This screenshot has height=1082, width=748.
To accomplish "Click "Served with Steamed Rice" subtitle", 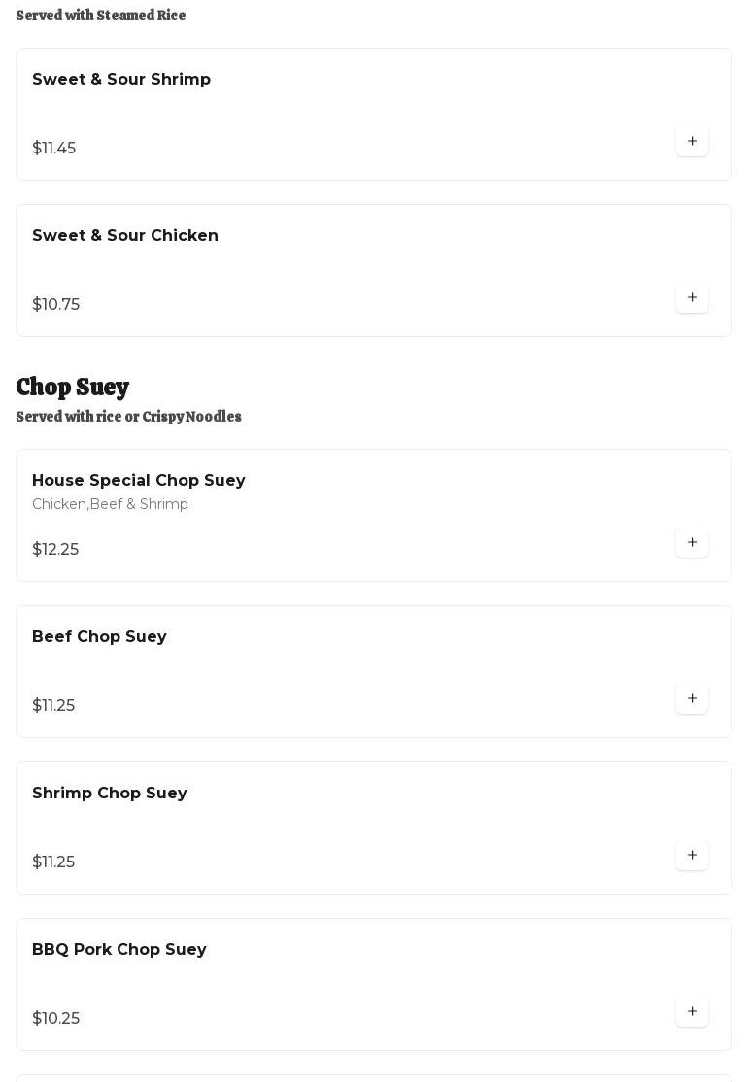I will 101,16.
